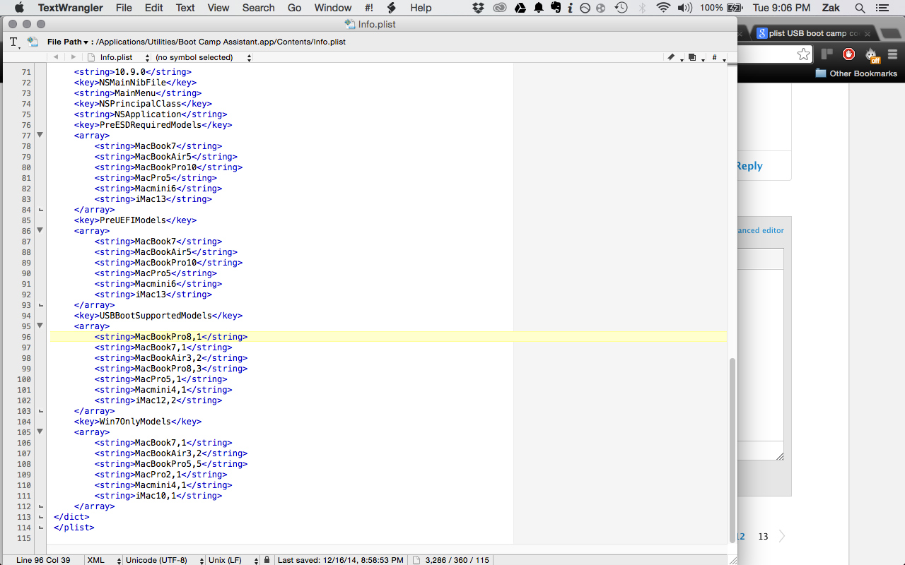Open the TextWrangler application menu
Viewport: 905px width, 565px height.
coord(70,8)
